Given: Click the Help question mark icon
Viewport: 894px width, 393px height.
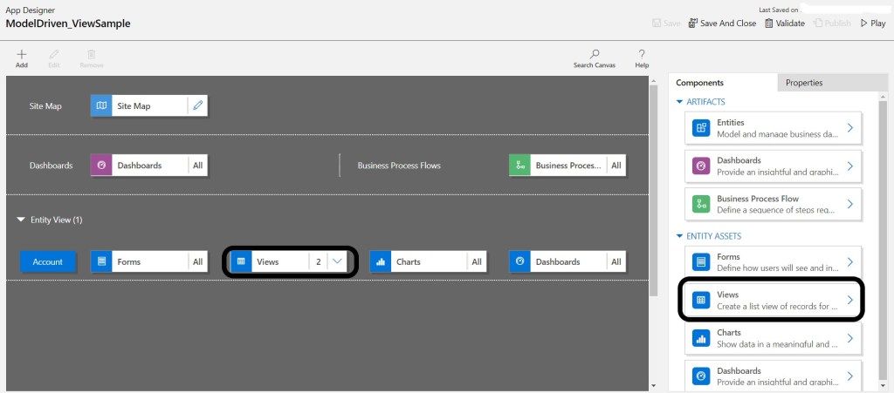Looking at the screenshot, I should [x=642, y=54].
